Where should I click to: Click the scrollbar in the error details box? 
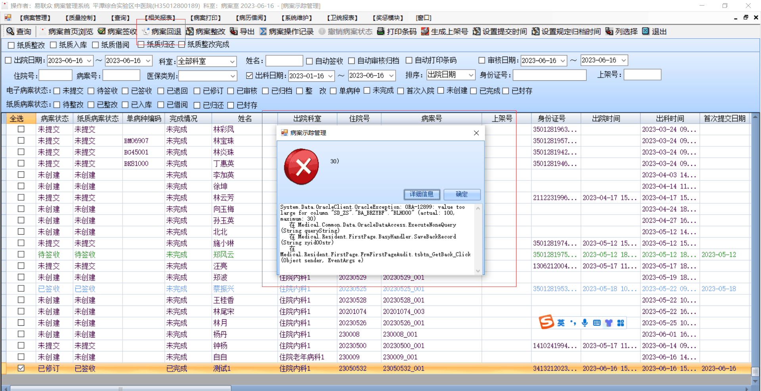pos(478,239)
